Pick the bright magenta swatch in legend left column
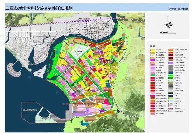The height and width of the screenshot is (133, 194). pos(153,60)
